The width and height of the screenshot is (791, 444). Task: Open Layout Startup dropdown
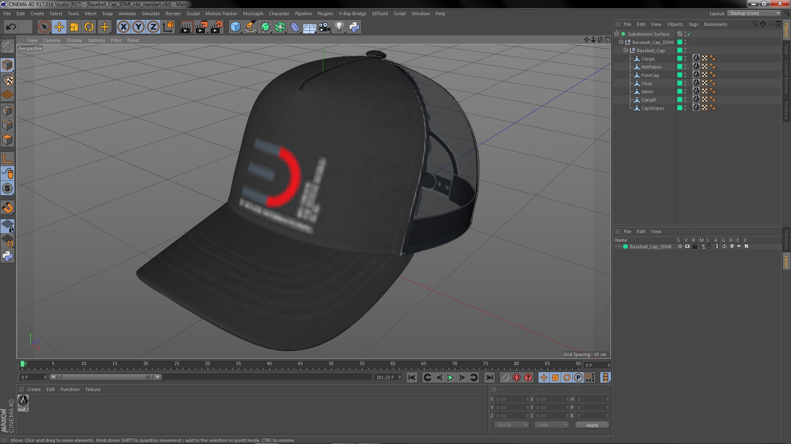click(x=755, y=13)
